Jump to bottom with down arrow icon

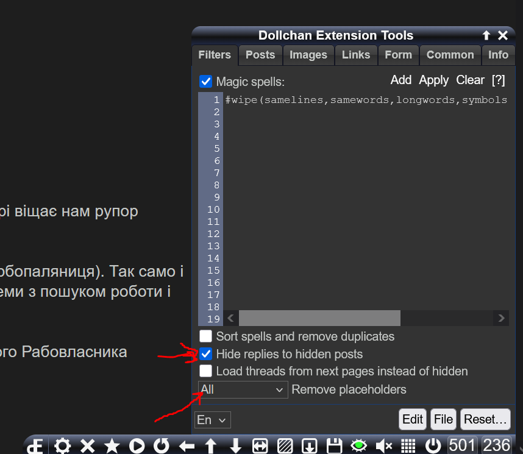pos(236,446)
